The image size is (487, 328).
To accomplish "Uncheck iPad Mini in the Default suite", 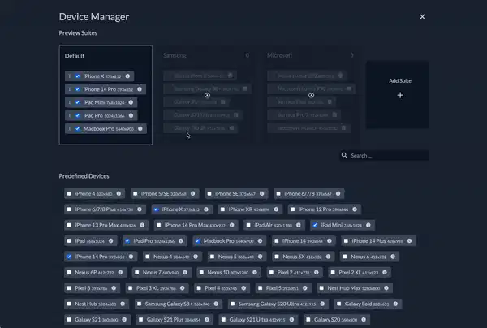I will pos(78,102).
